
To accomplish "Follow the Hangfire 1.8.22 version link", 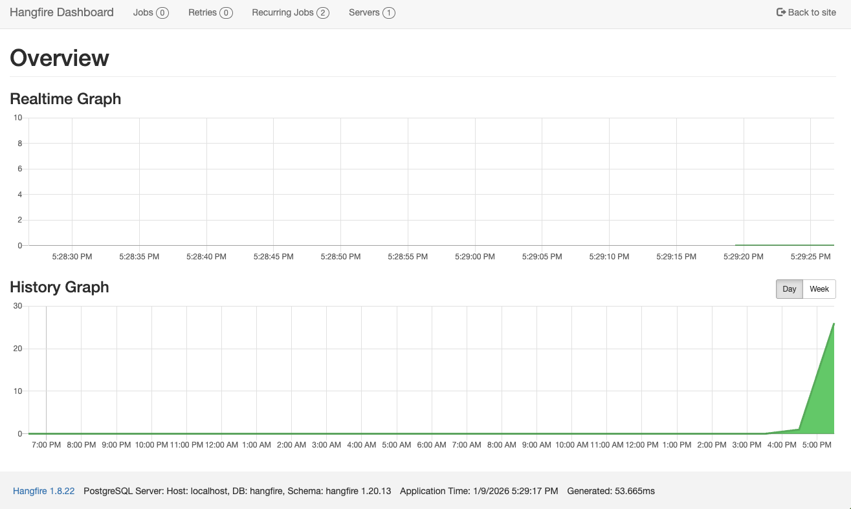I will 43,491.
